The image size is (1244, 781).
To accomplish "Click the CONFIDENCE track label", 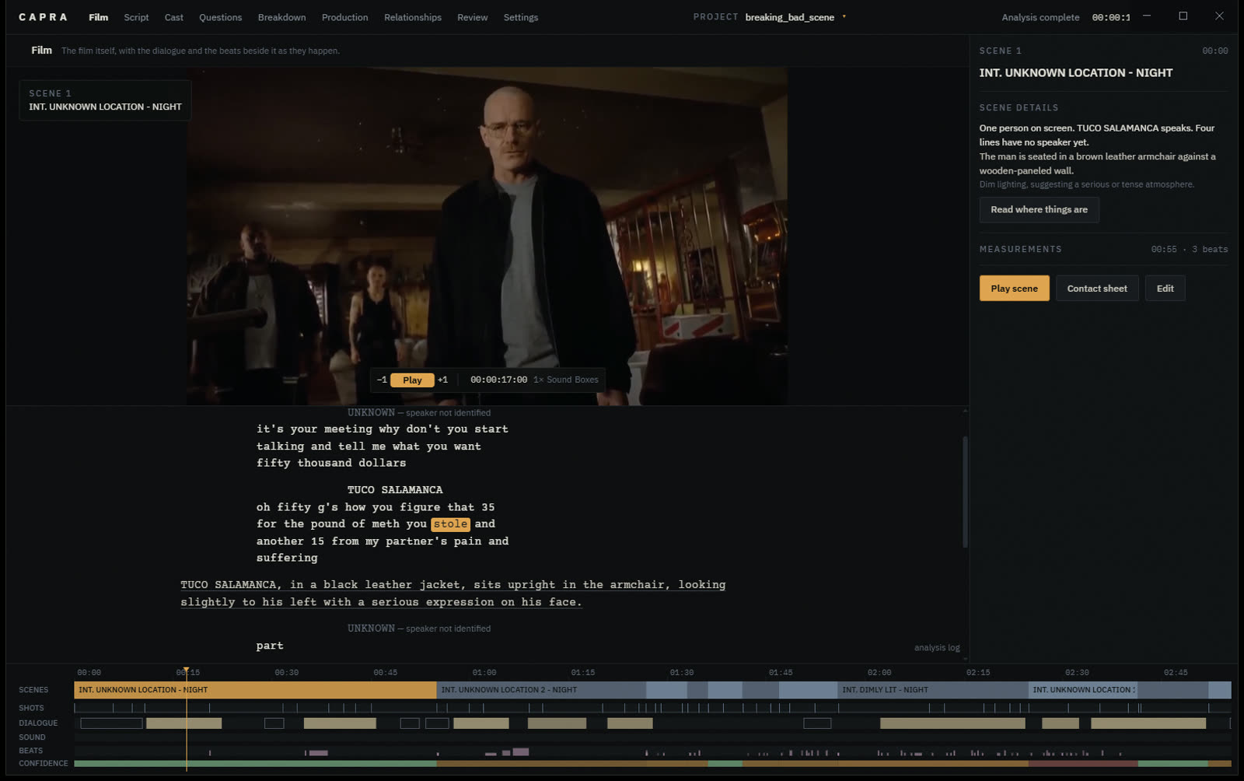I will coord(43,764).
